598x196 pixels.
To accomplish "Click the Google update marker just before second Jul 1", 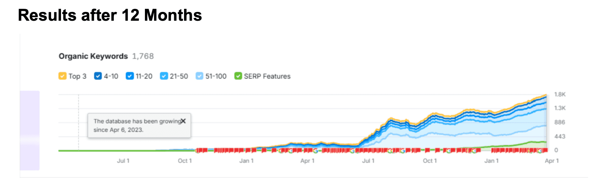I will (x=352, y=151).
